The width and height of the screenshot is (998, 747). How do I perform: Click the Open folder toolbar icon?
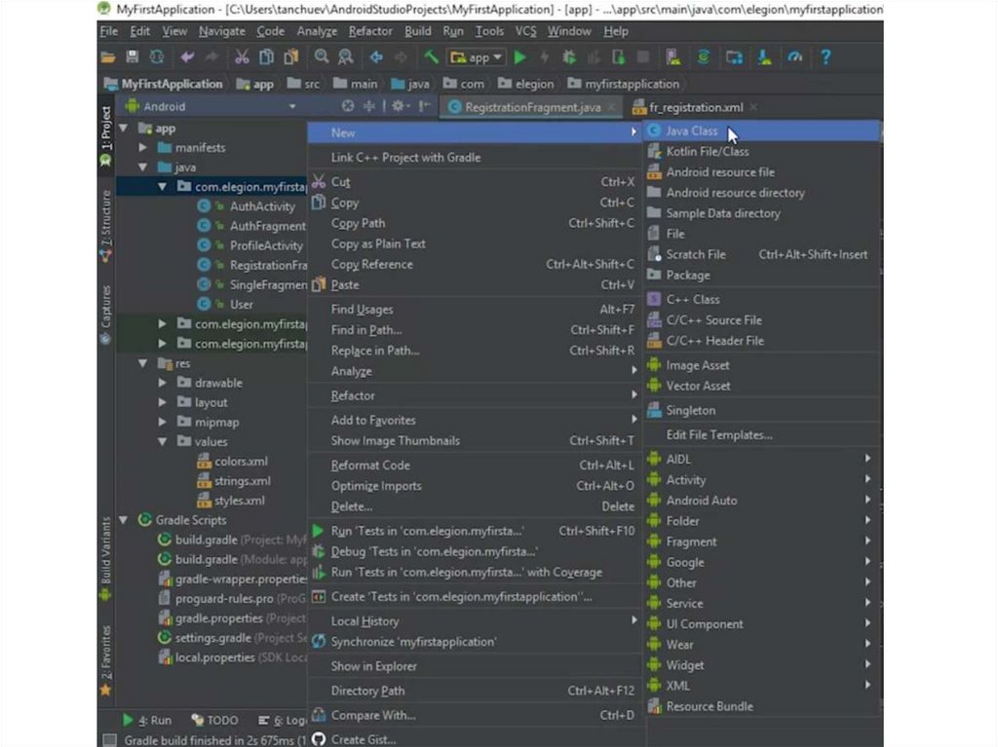[x=107, y=57]
